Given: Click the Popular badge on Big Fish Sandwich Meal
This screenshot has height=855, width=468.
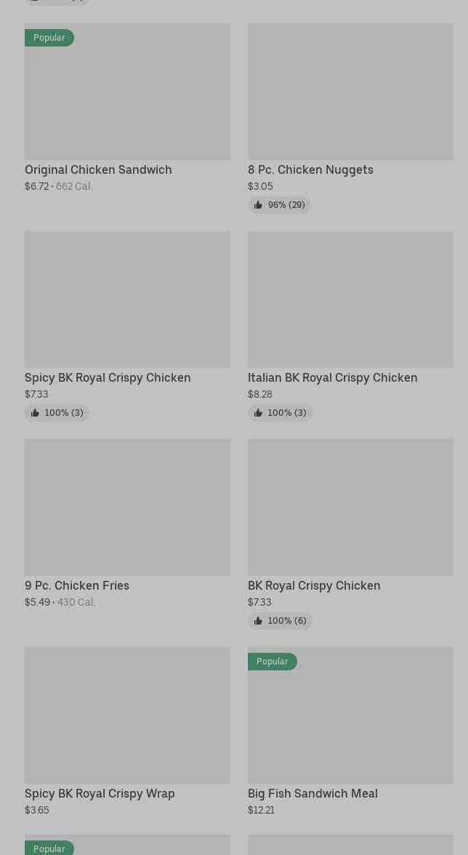Looking at the screenshot, I should point(273,662).
